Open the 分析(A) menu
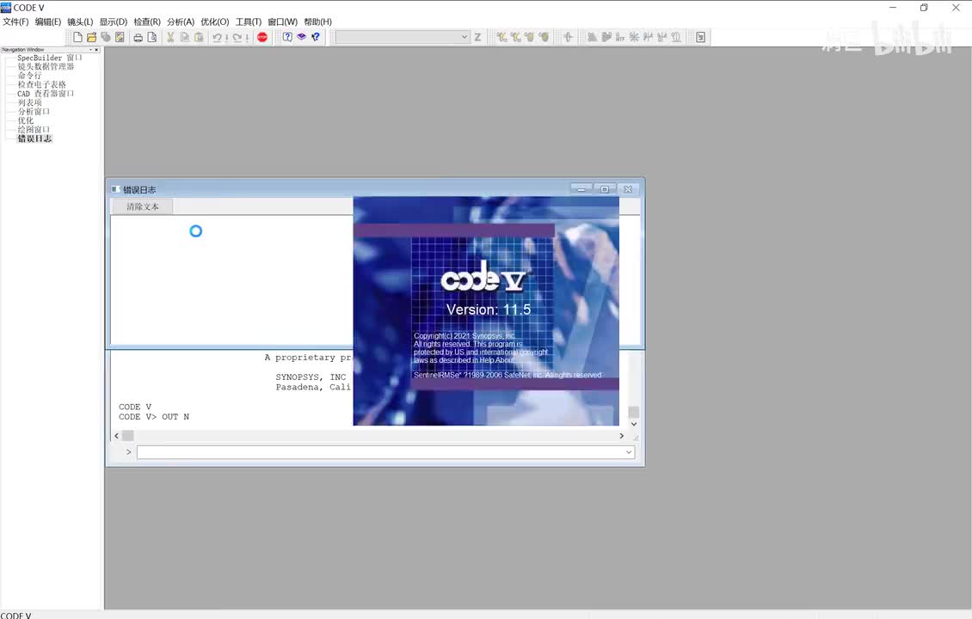 [x=181, y=21]
